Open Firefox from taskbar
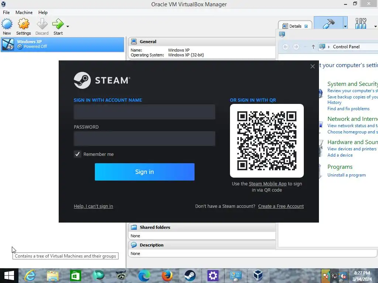378x283 pixels. tap(167, 276)
